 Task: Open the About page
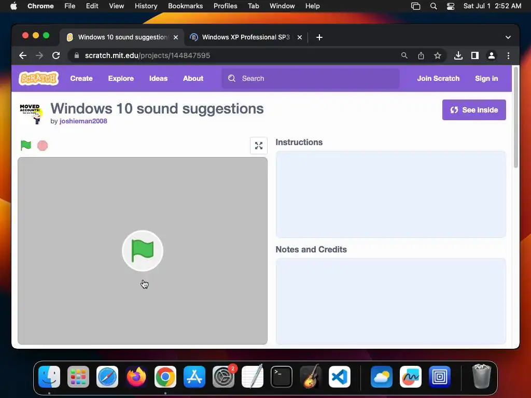pos(193,79)
